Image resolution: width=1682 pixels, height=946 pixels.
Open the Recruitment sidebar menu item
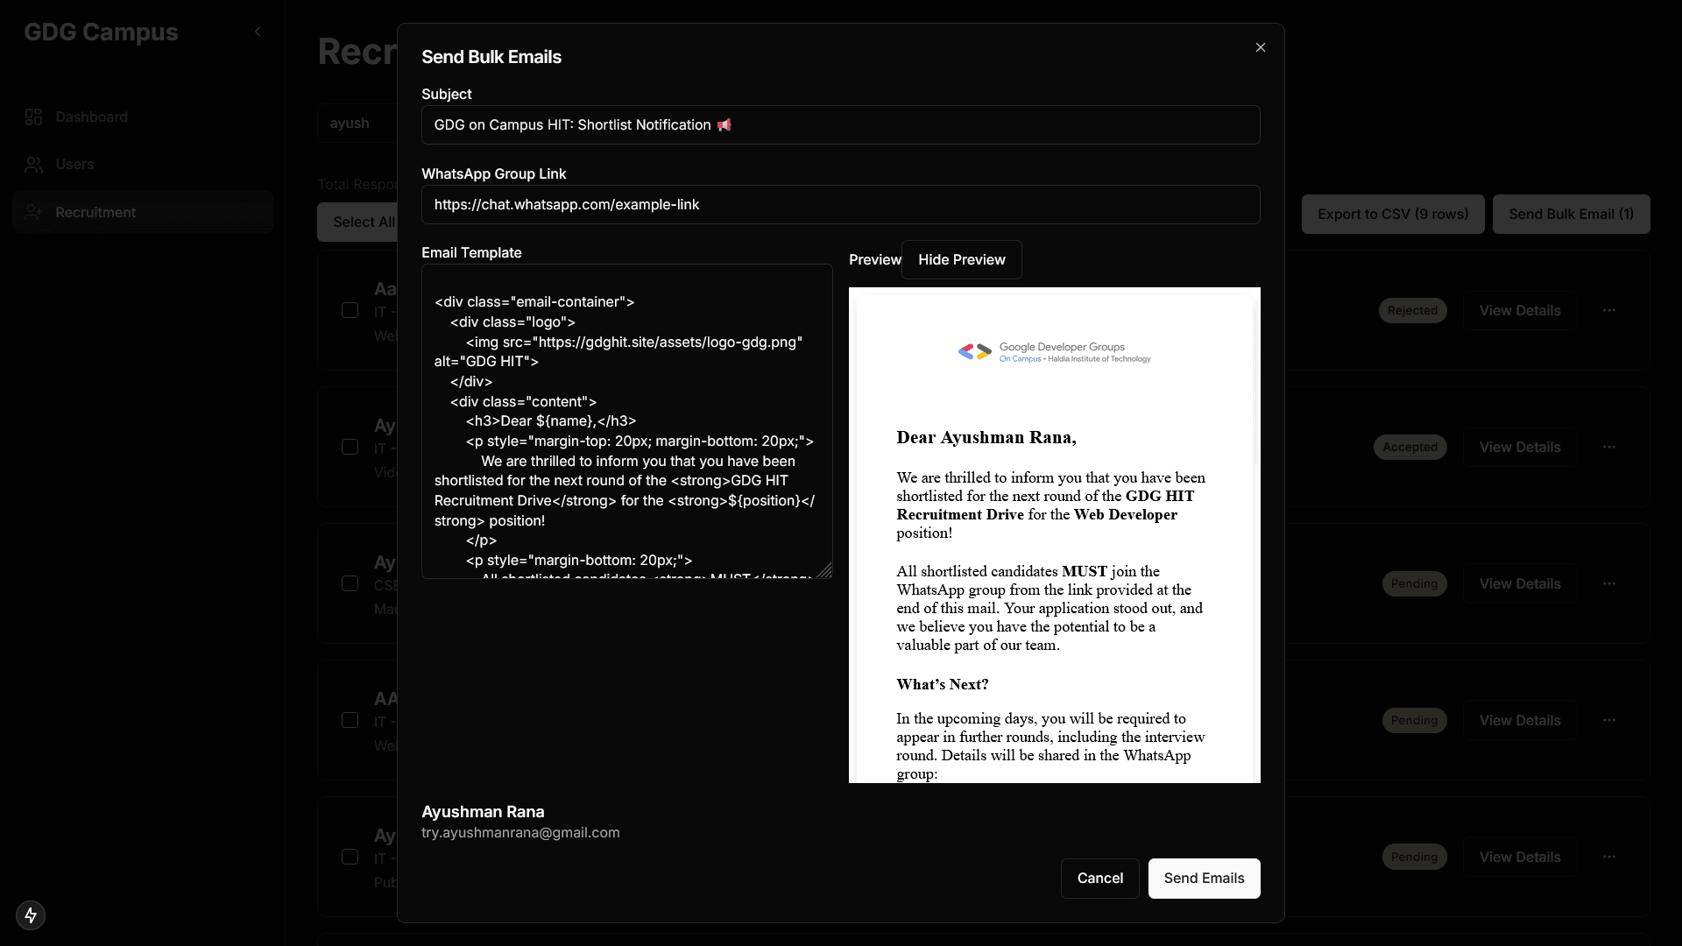point(95,213)
